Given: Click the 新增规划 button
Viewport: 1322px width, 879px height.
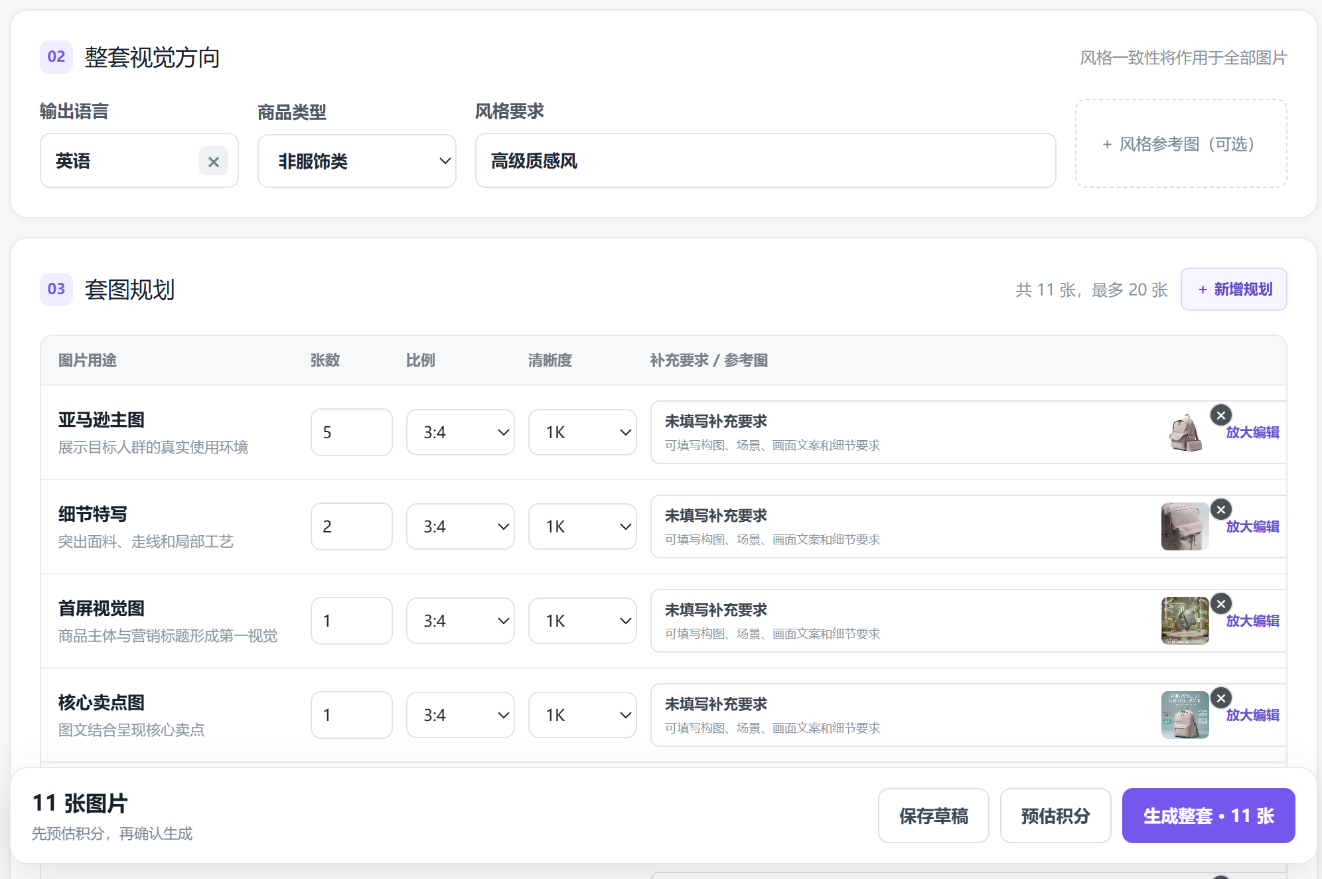Looking at the screenshot, I should 1234,289.
